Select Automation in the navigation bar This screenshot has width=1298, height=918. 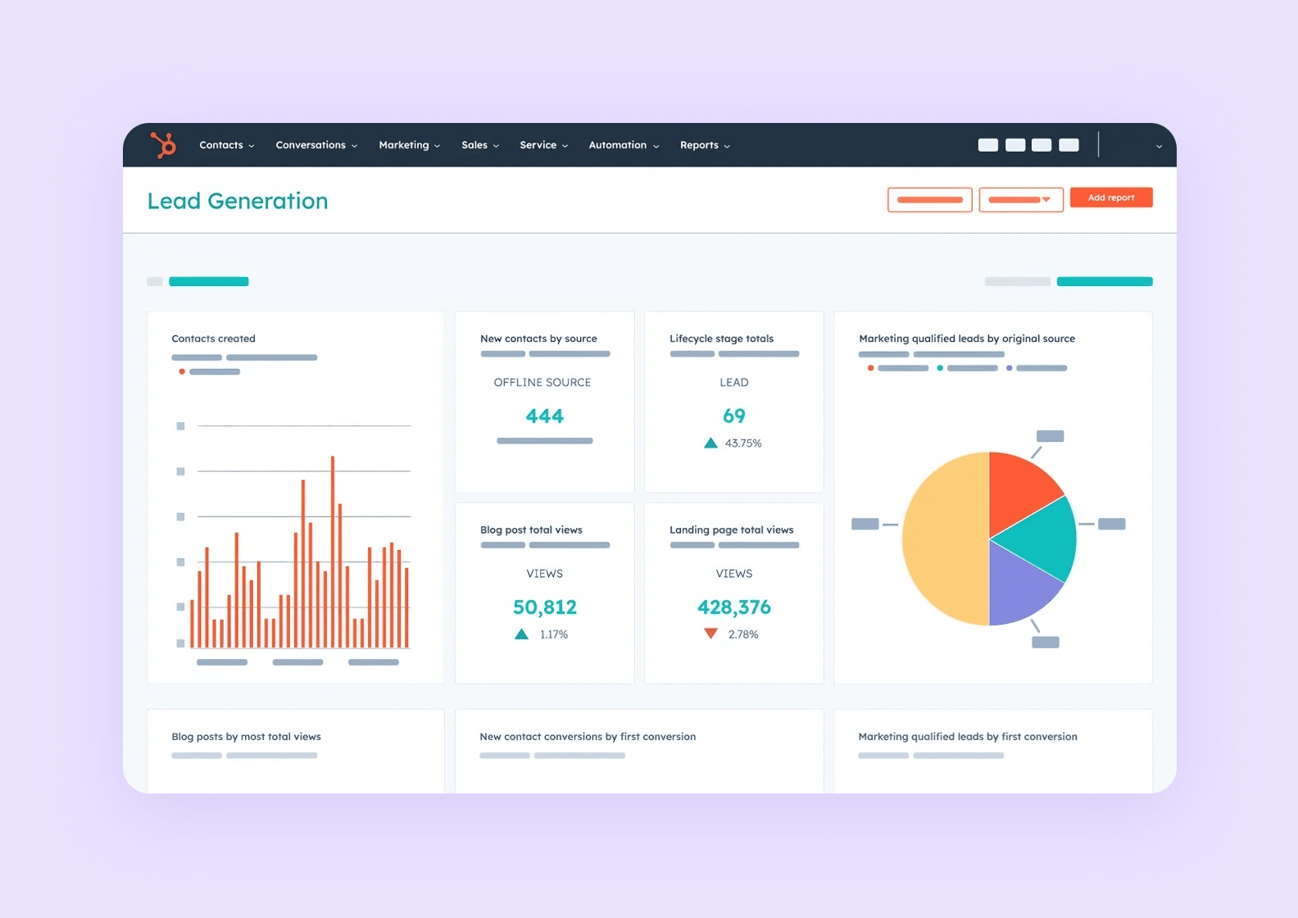[x=623, y=145]
